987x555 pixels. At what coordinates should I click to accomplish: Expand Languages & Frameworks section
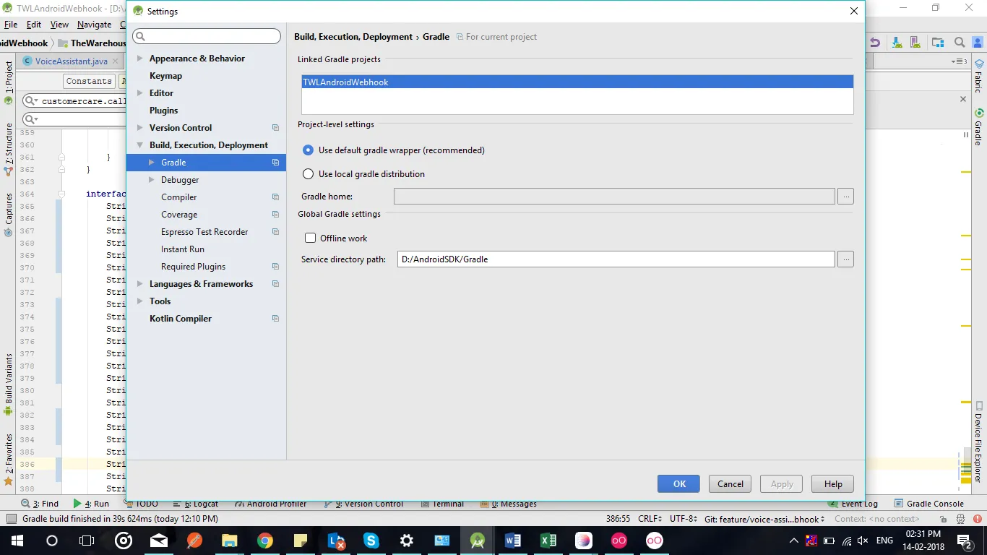[x=139, y=284]
